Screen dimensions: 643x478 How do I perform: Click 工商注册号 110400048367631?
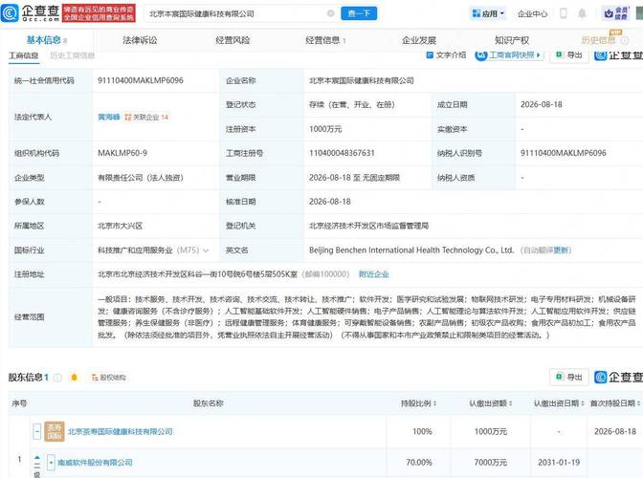(x=342, y=153)
